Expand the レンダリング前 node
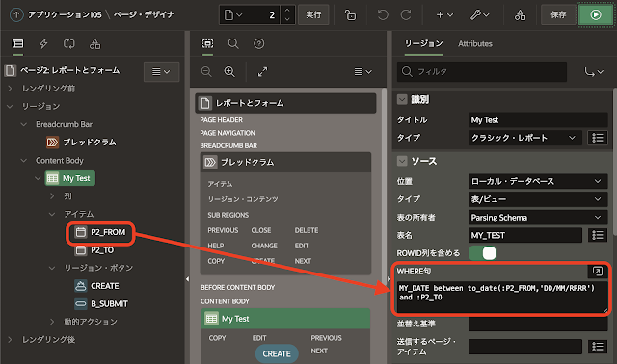Image resolution: width=617 pixels, height=364 pixels. coord(10,89)
